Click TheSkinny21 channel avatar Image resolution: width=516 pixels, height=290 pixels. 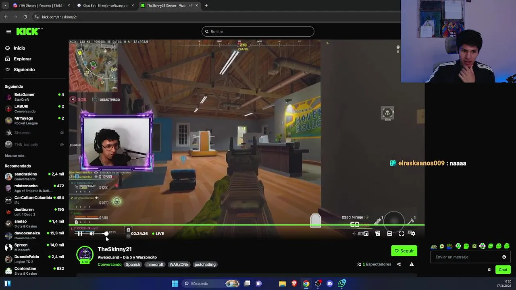(85, 255)
